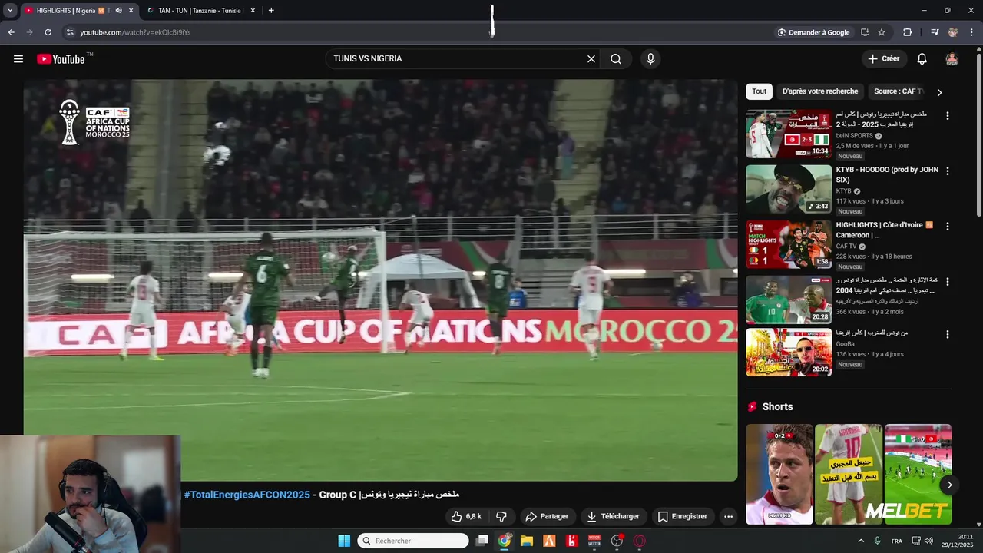Open options menu for the 2004 match video

(947, 282)
